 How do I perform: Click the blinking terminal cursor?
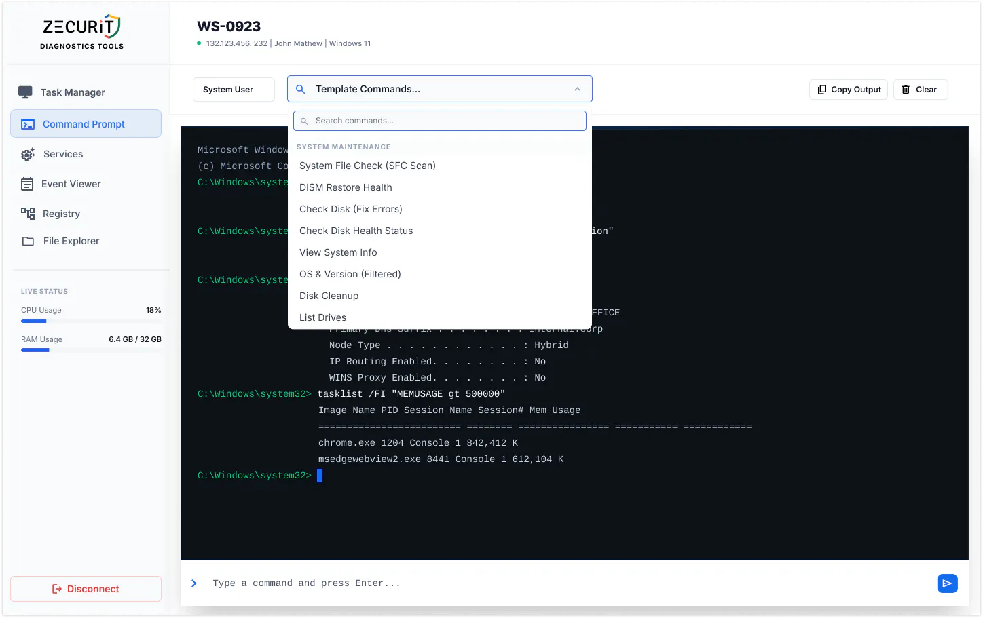coord(320,476)
